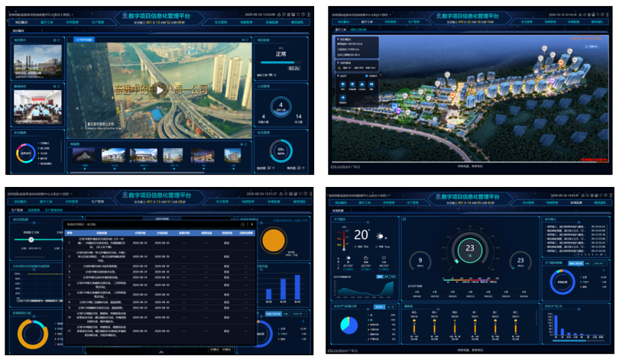The width and height of the screenshot is (620, 362).
Task: Open the 数字工地 tab in the top-left dashboard
Action: [x=46, y=22]
